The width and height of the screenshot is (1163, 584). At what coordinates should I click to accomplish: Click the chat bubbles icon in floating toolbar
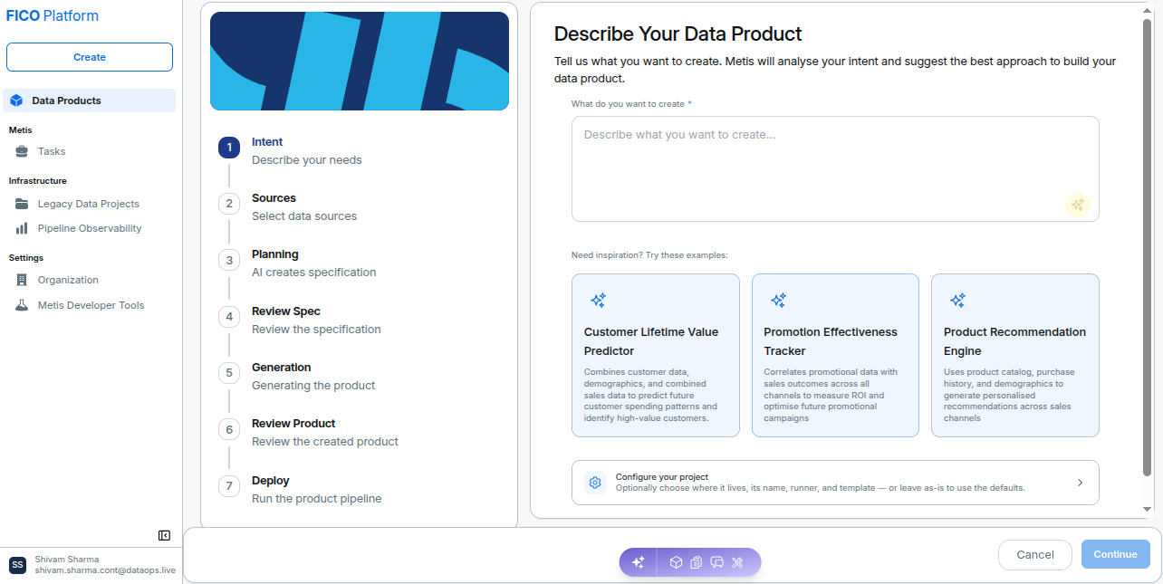click(x=716, y=562)
